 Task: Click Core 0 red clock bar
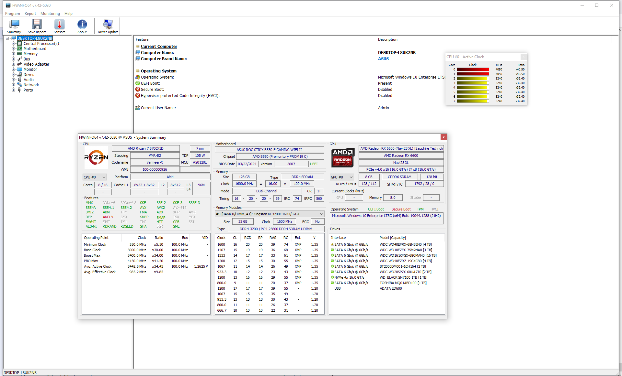click(x=473, y=70)
